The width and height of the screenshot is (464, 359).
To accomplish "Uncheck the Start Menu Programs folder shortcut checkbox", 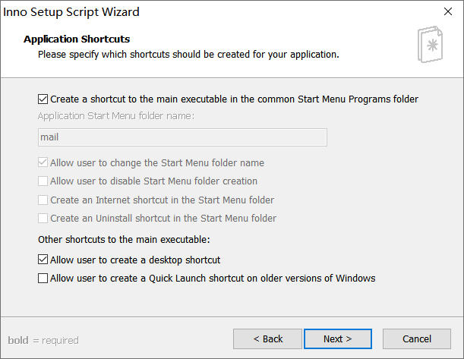I will click(43, 99).
